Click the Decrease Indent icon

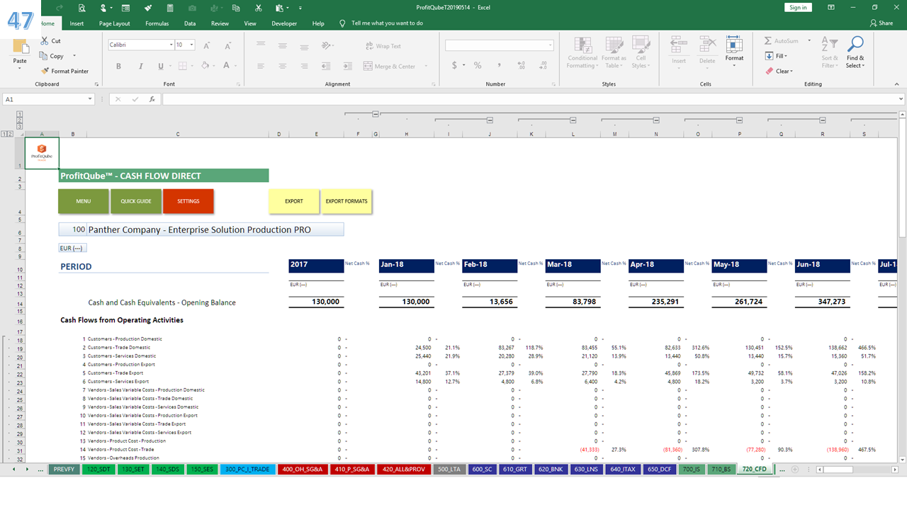(325, 66)
